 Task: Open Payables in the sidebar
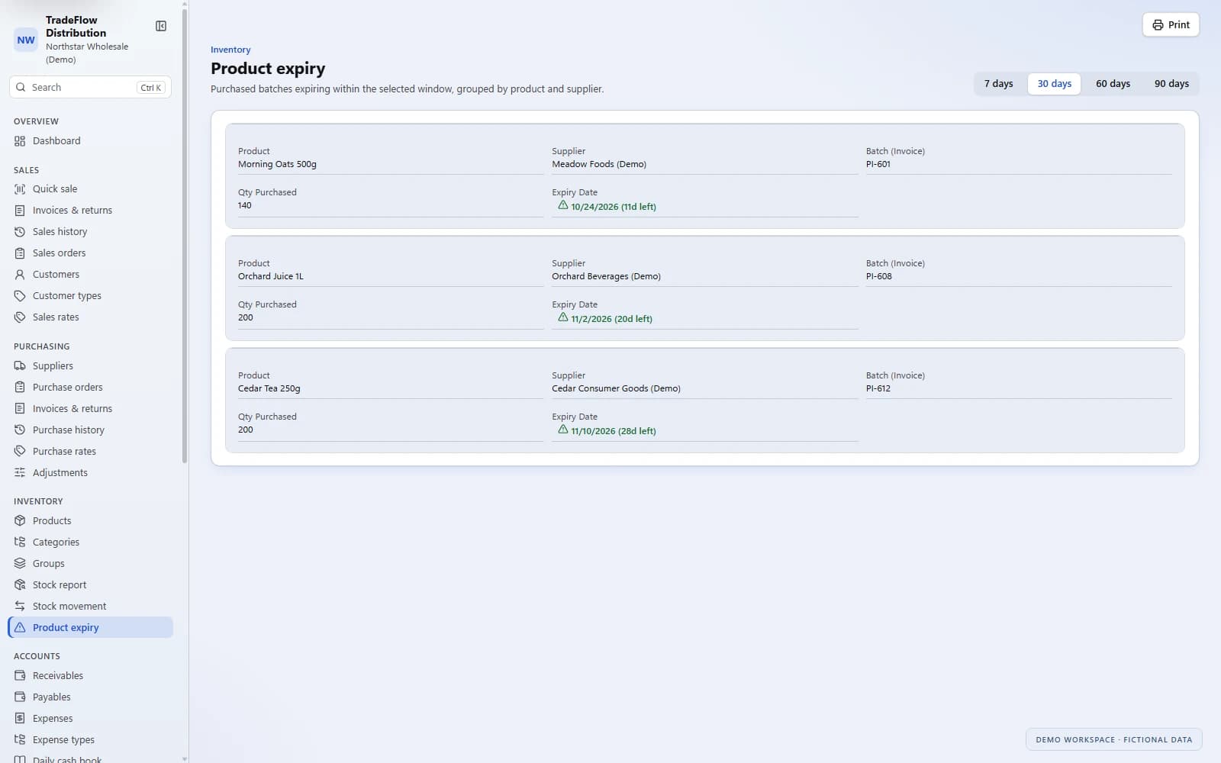click(90, 697)
